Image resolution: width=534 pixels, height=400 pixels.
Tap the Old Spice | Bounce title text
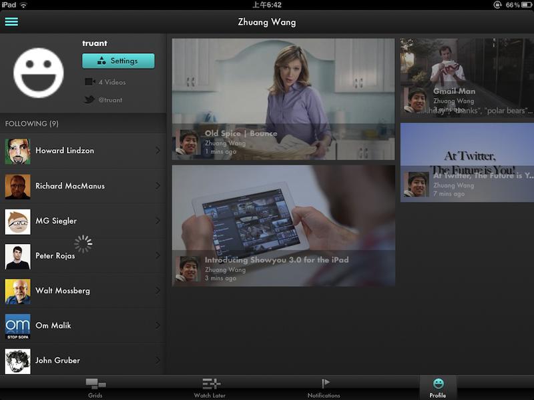(x=241, y=133)
